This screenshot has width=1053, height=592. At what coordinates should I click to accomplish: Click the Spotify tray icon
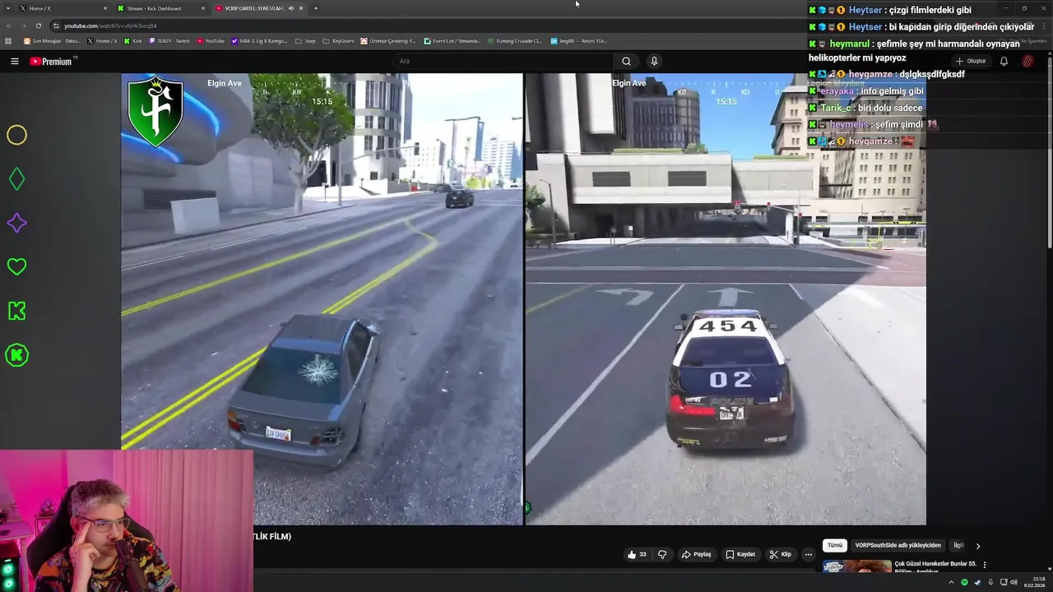[964, 582]
